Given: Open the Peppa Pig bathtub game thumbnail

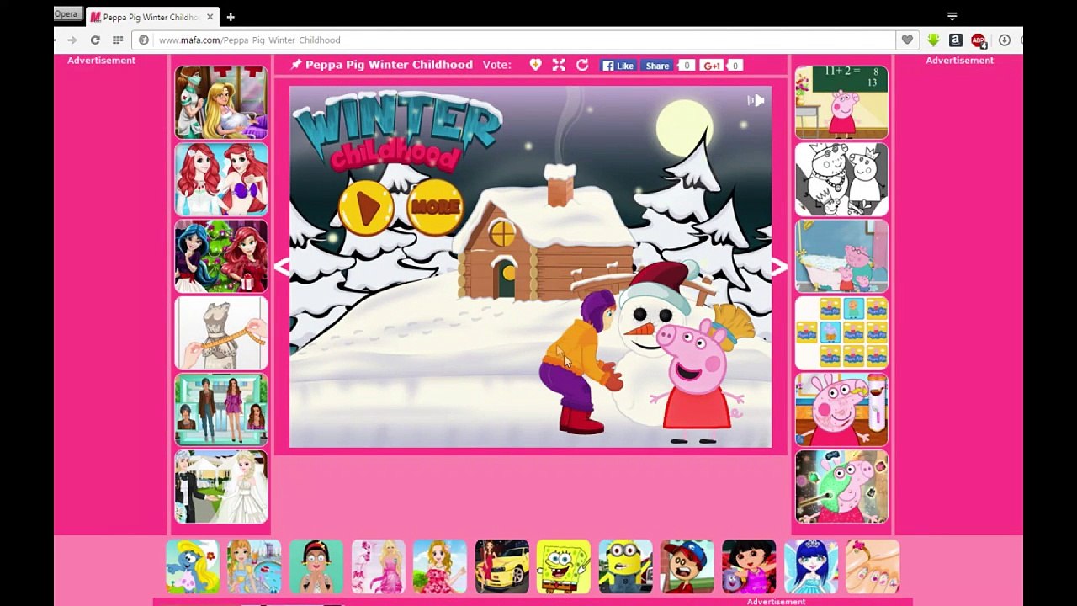Looking at the screenshot, I should pos(841,256).
